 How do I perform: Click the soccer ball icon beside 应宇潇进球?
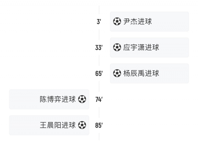(117, 47)
